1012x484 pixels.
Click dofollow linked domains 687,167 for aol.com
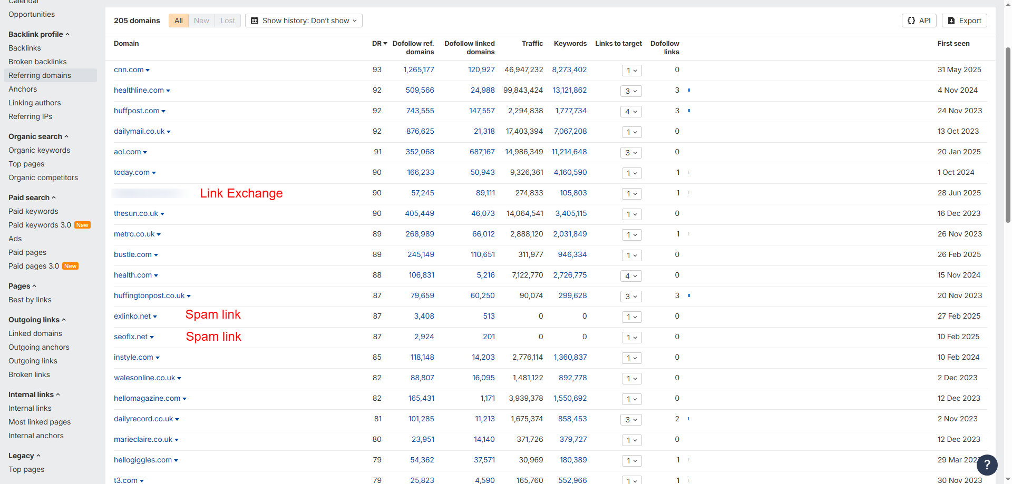click(x=482, y=152)
